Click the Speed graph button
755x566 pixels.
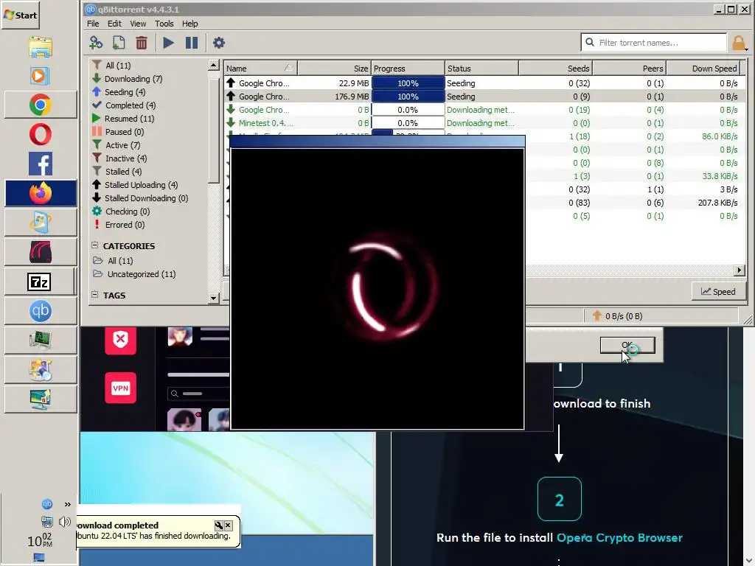718,291
